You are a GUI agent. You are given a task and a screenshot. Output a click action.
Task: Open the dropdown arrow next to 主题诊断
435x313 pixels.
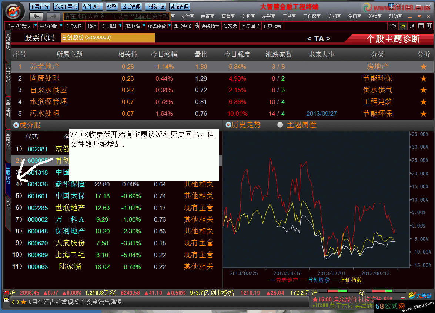click(61, 26)
